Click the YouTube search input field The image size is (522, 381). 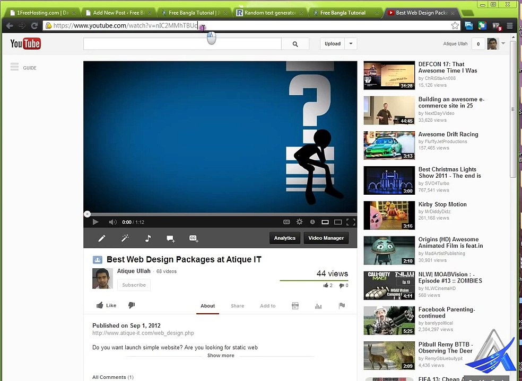182,44
